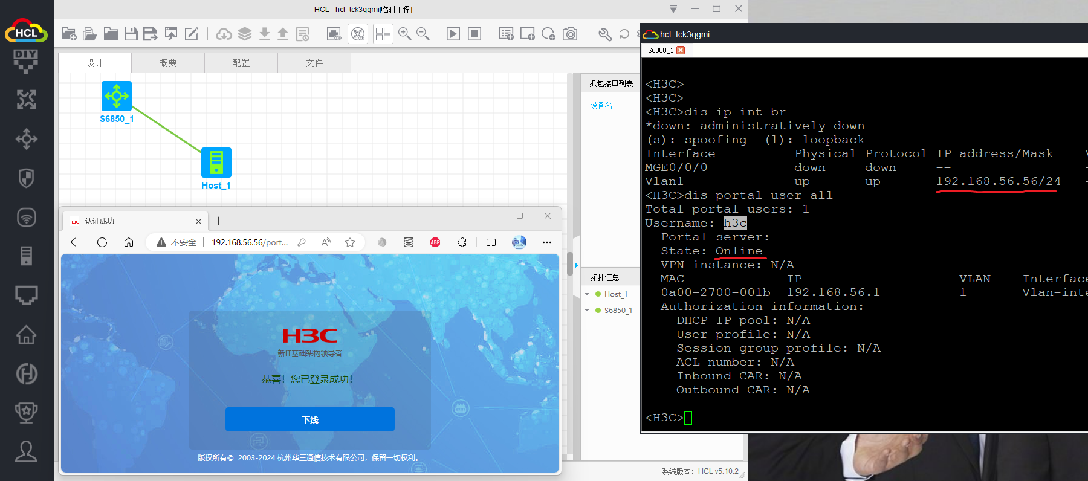Expand S6850_1 in topology summary

pos(587,311)
